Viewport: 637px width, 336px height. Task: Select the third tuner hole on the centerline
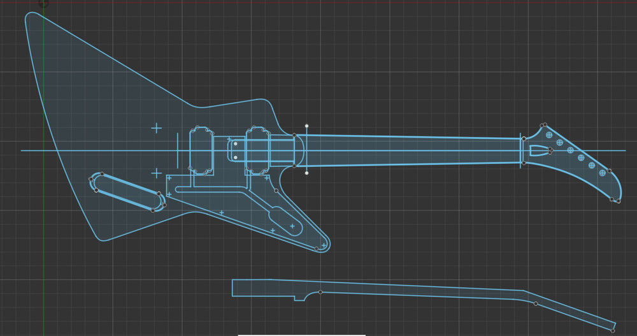(570, 151)
